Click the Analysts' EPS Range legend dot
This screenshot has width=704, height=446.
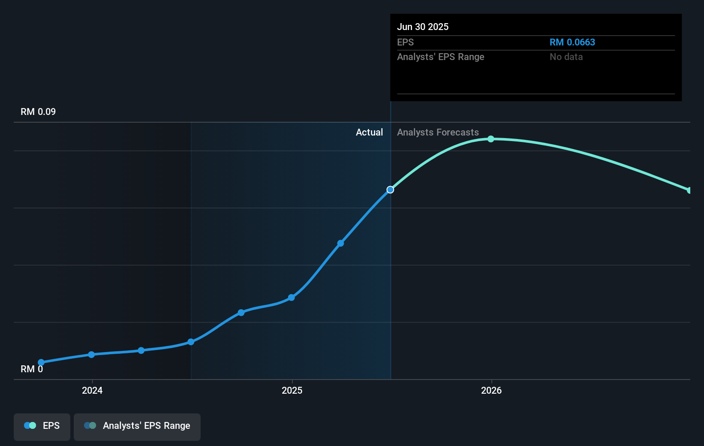click(90, 425)
